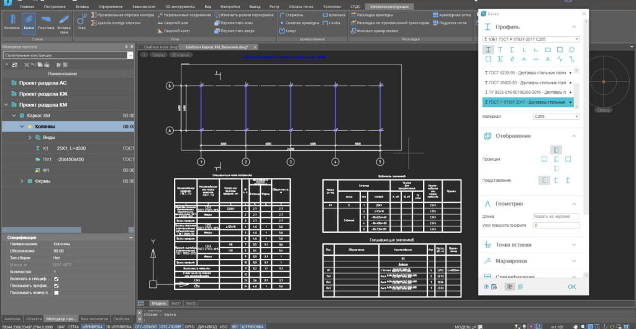Switch to the Лист1 layout tab
Image resolution: width=636 pixels, height=329 pixels.
pos(176,303)
